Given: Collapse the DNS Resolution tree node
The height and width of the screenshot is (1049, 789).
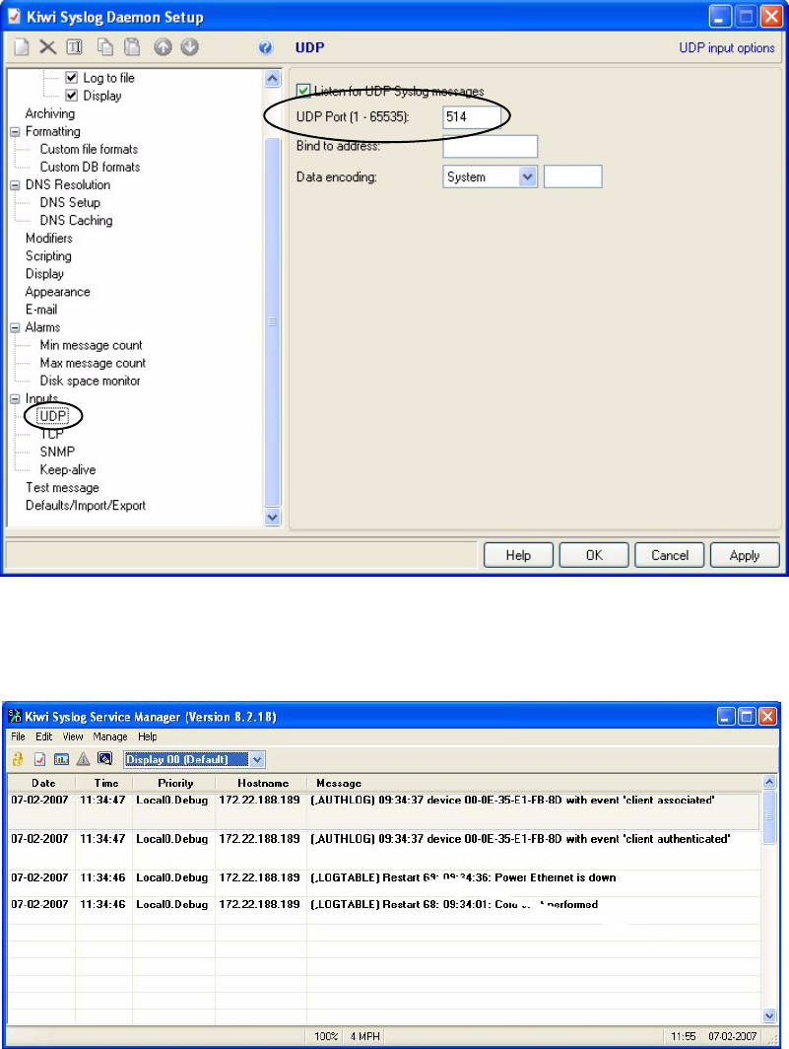Looking at the screenshot, I should [15, 185].
